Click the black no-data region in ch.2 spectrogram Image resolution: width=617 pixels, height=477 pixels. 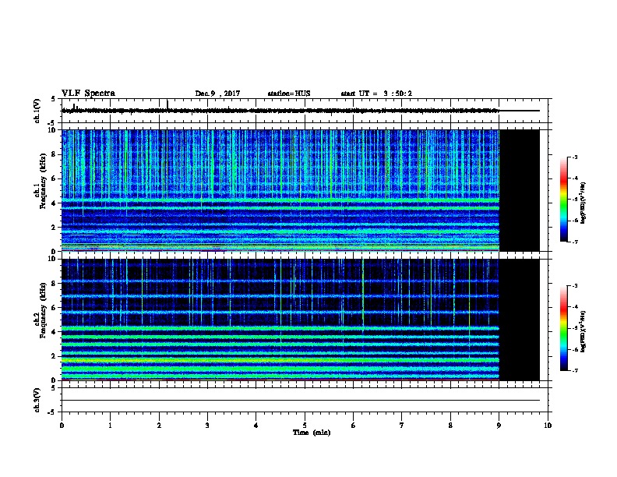tap(520, 320)
